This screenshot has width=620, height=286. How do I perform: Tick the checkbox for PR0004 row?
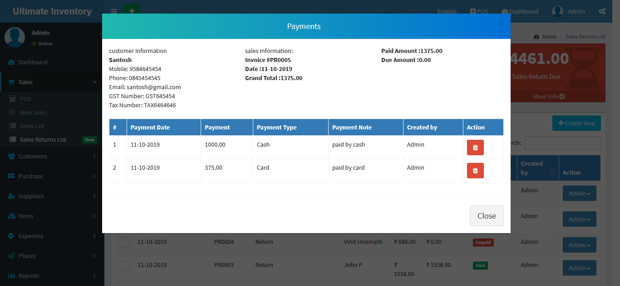pos(125,243)
